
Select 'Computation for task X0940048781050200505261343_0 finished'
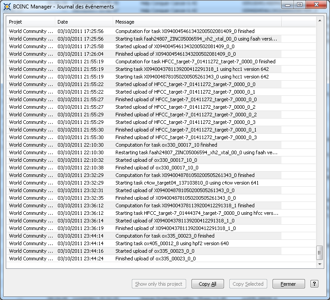click(x=185, y=175)
